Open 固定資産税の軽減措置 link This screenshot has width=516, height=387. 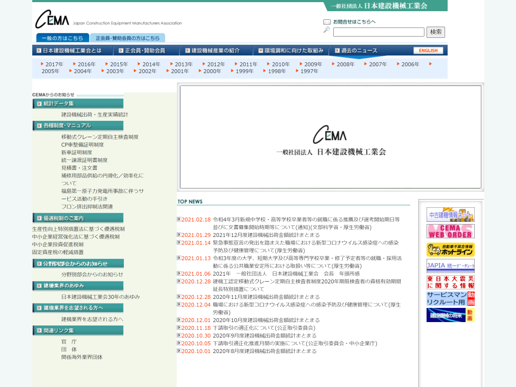[x=58, y=252]
